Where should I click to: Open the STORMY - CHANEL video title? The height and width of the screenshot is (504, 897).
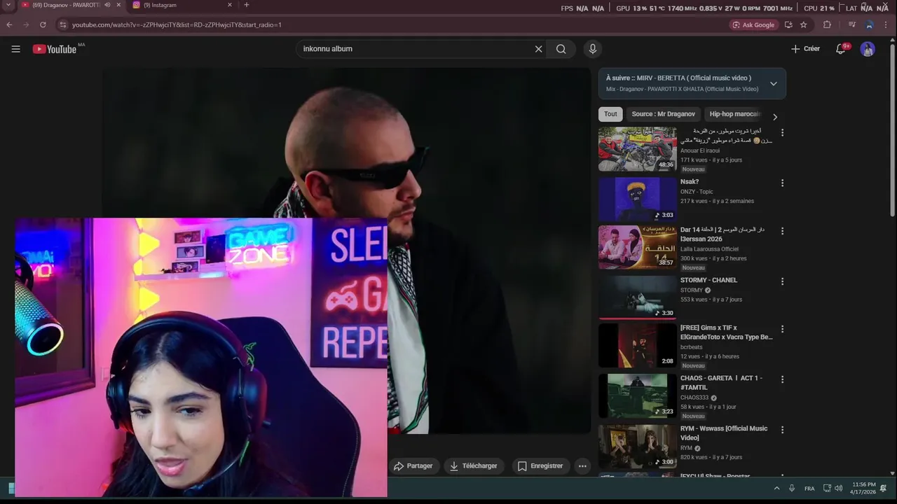(x=708, y=280)
